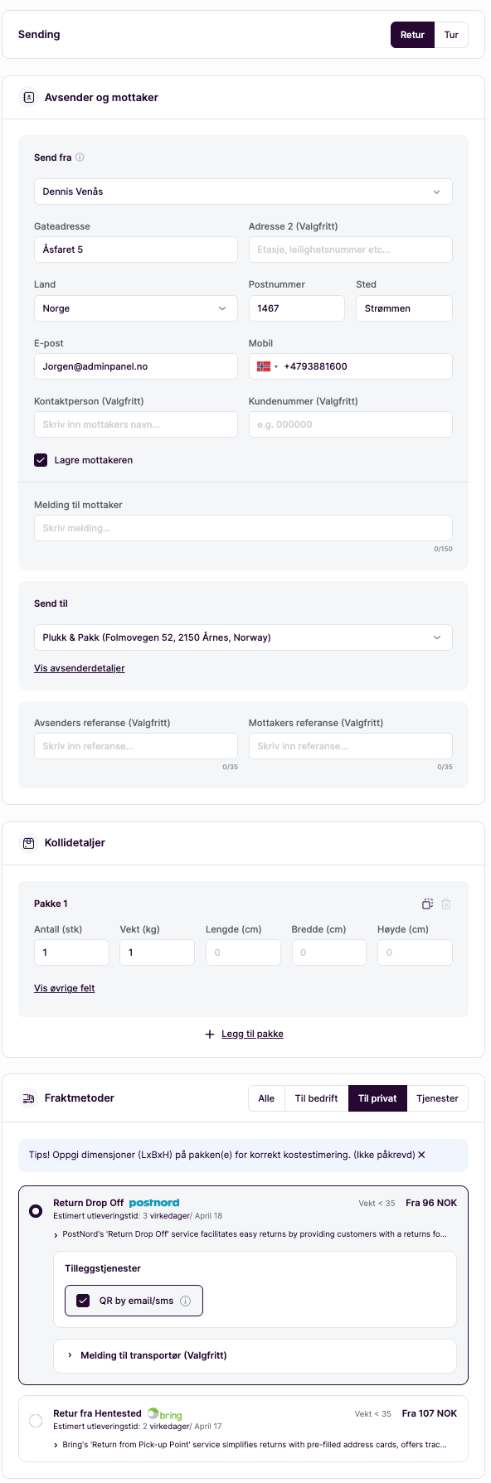The width and height of the screenshot is (491, 1483).
Task: Toggle the QR by email/sms checkbox
Action: click(x=83, y=1301)
